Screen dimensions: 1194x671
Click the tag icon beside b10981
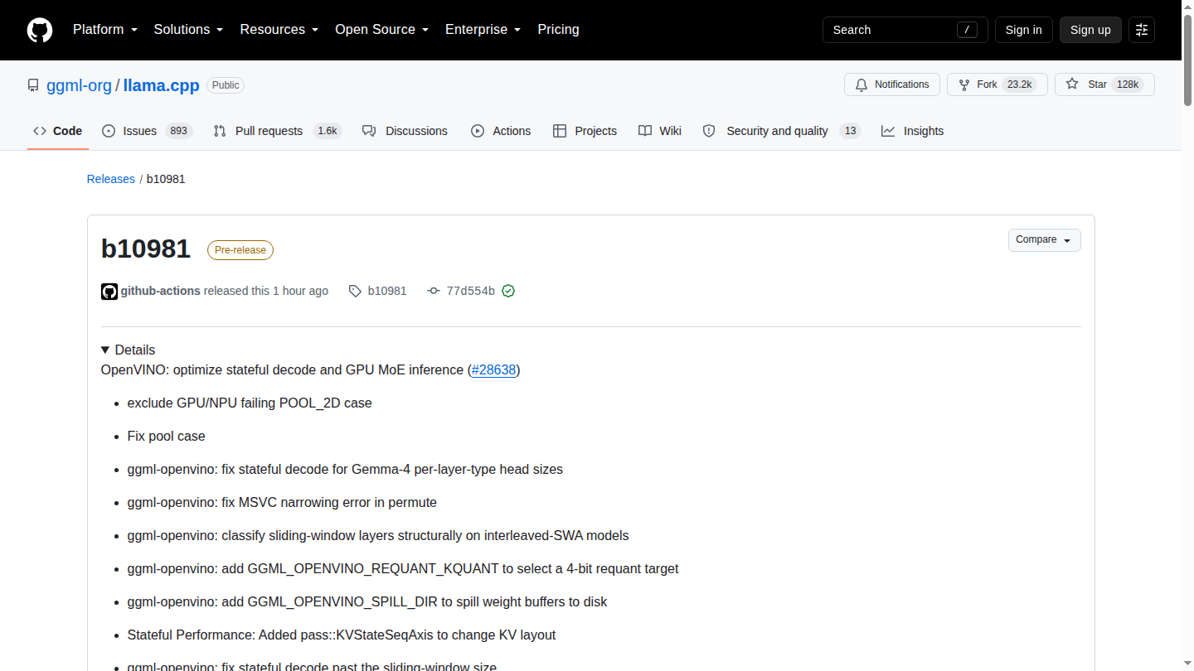(355, 291)
